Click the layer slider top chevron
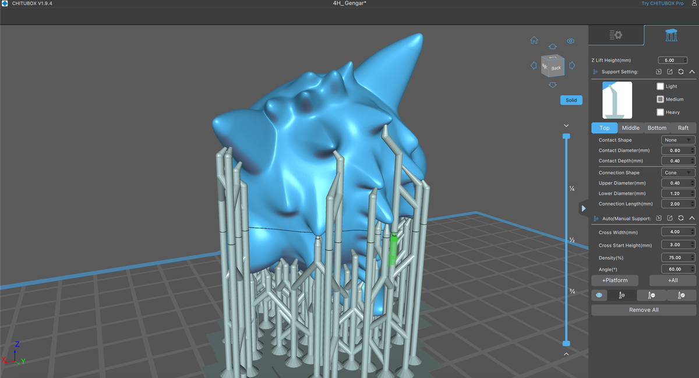The height and width of the screenshot is (378, 699). [x=566, y=125]
